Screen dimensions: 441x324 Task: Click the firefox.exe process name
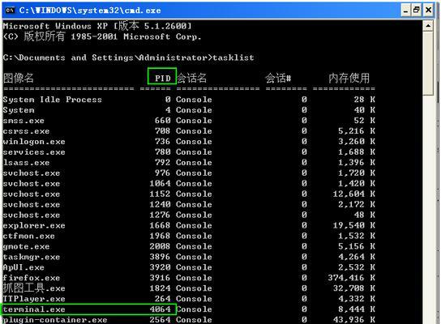pos(32,278)
